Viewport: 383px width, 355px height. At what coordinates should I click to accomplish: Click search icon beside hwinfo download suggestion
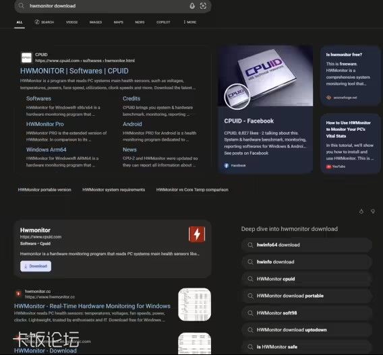[x=250, y=262]
